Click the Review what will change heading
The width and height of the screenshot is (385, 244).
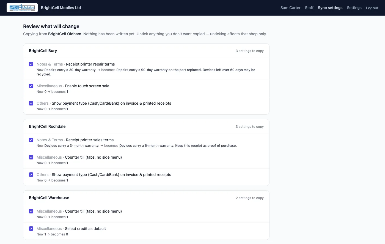51,26
